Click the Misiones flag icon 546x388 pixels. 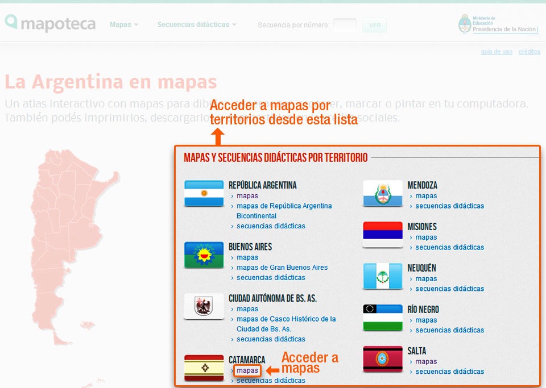382,235
